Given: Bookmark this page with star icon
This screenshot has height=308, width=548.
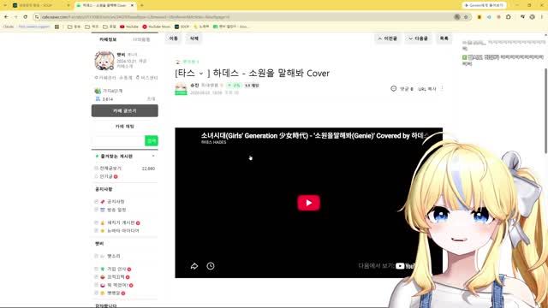Looking at the screenshot, I should 466,17.
